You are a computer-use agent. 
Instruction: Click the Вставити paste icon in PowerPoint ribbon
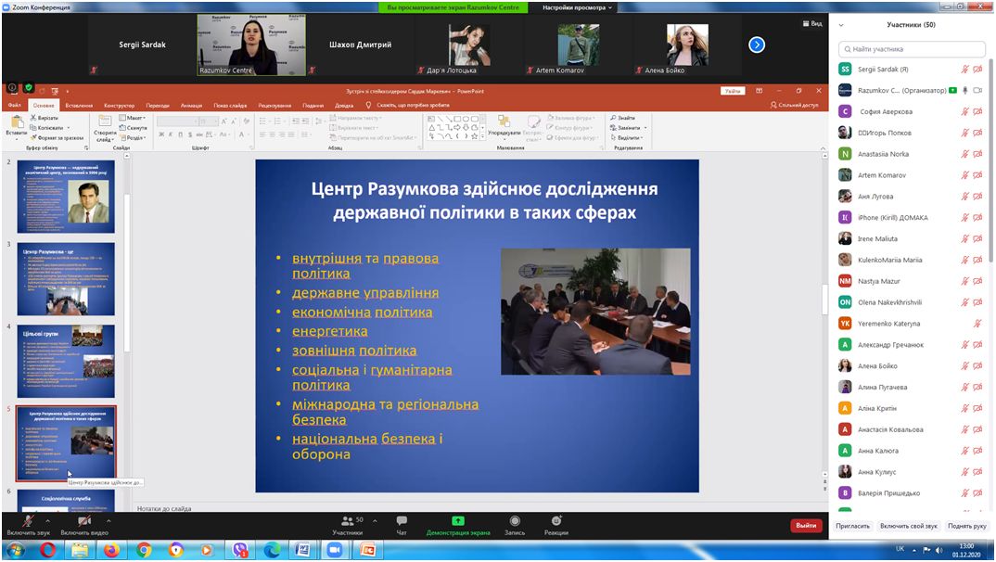point(16,122)
